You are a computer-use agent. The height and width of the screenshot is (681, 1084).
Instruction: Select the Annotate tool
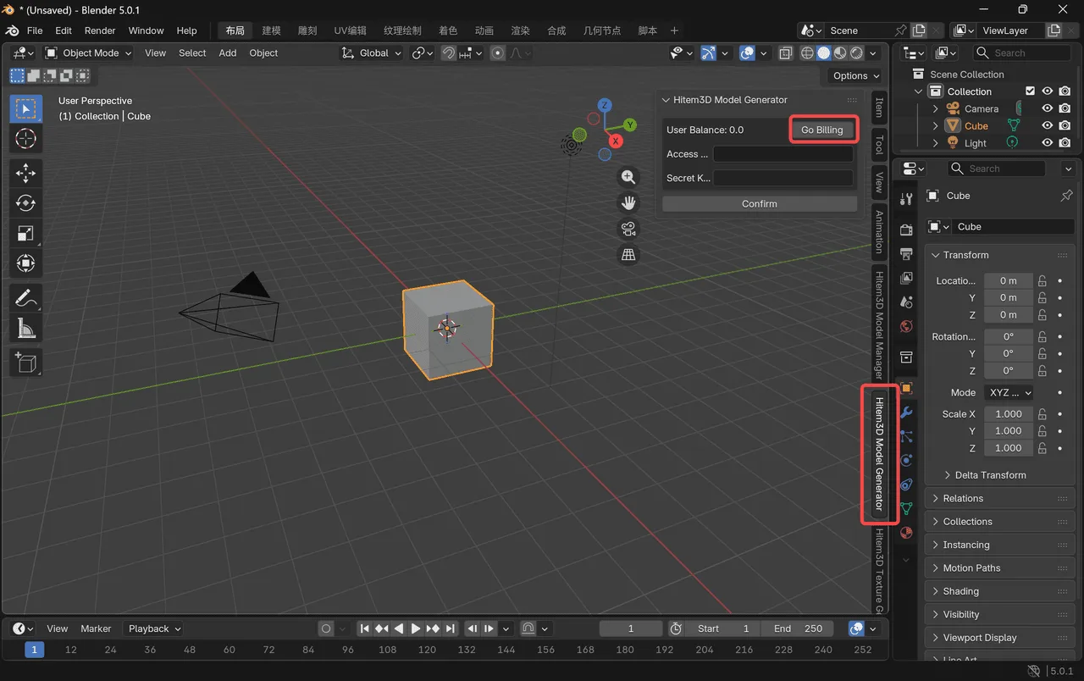[26, 298]
